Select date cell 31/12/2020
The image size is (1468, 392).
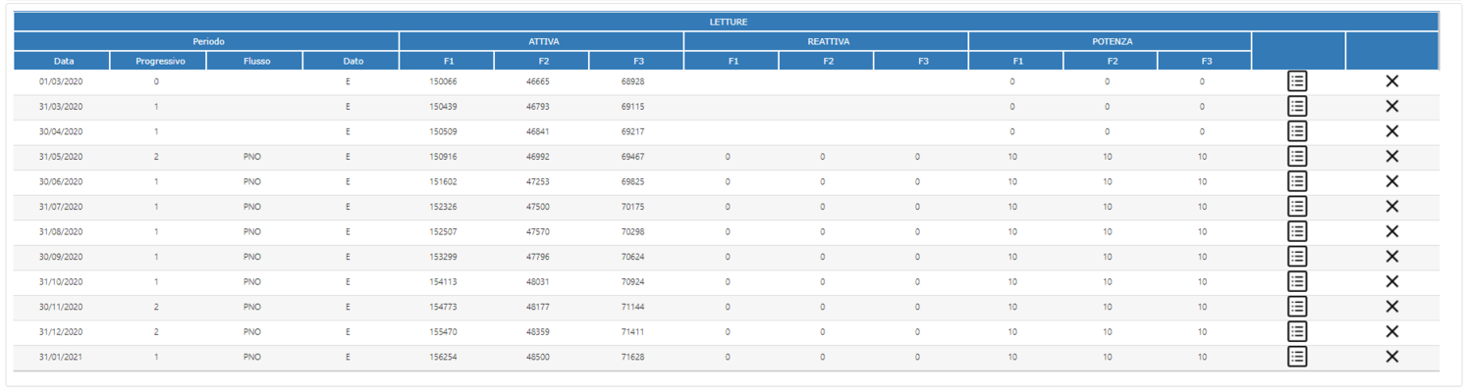pos(61,331)
